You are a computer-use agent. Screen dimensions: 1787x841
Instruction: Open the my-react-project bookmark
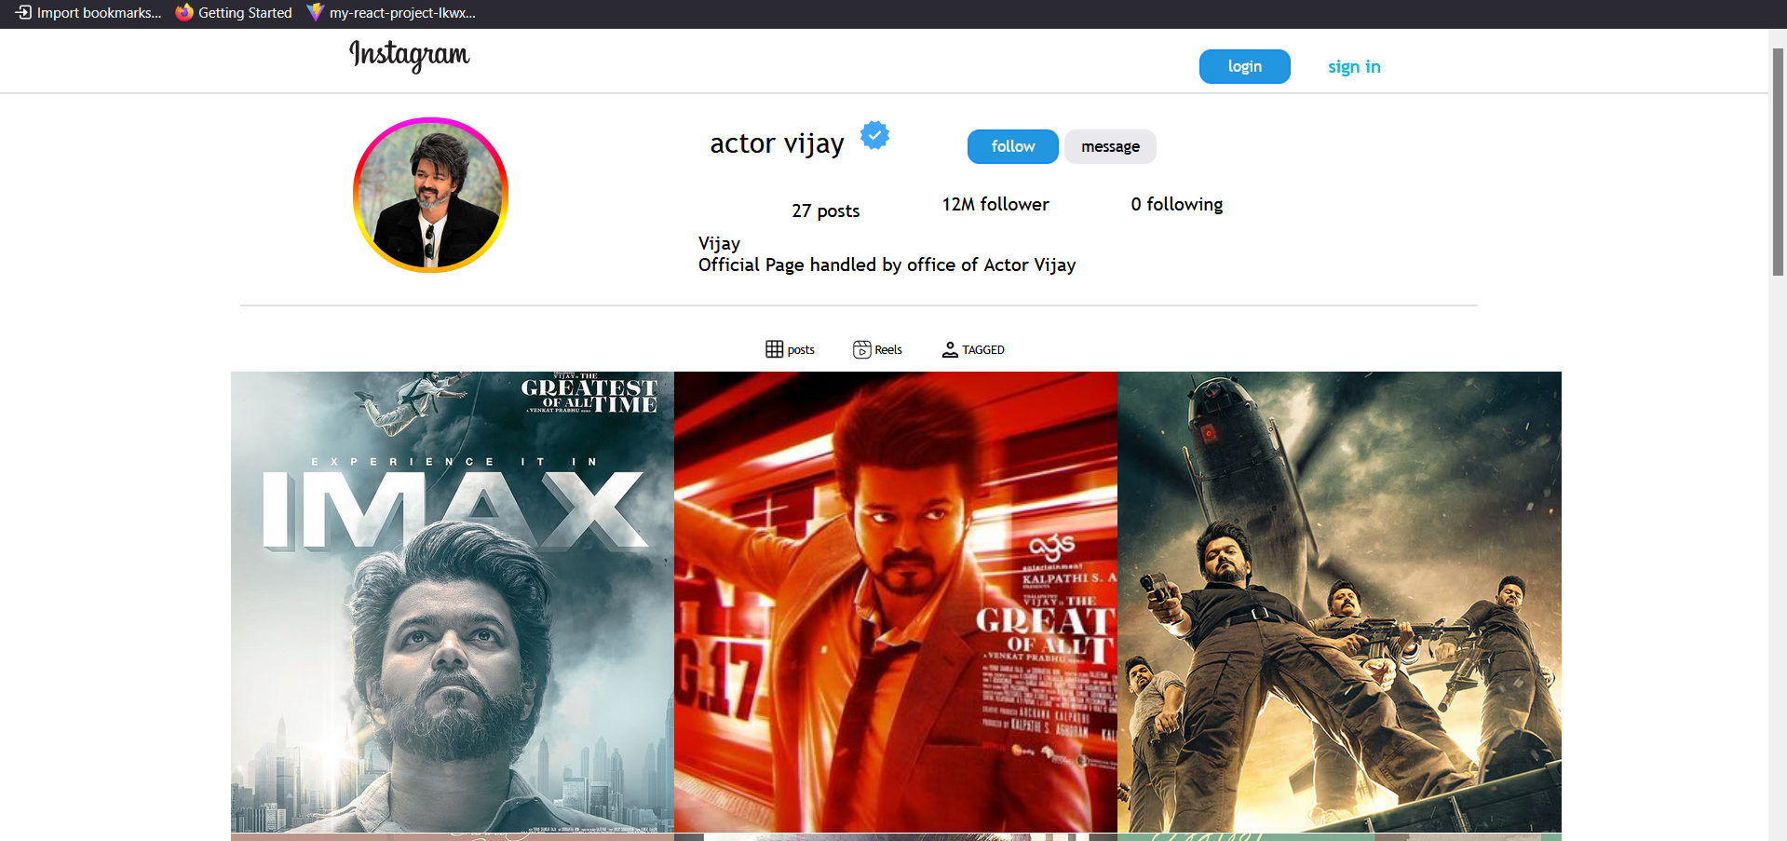[391, 13]
